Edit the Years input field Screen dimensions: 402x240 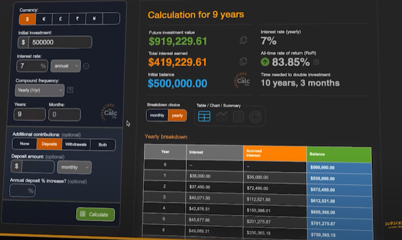point(30,114)
